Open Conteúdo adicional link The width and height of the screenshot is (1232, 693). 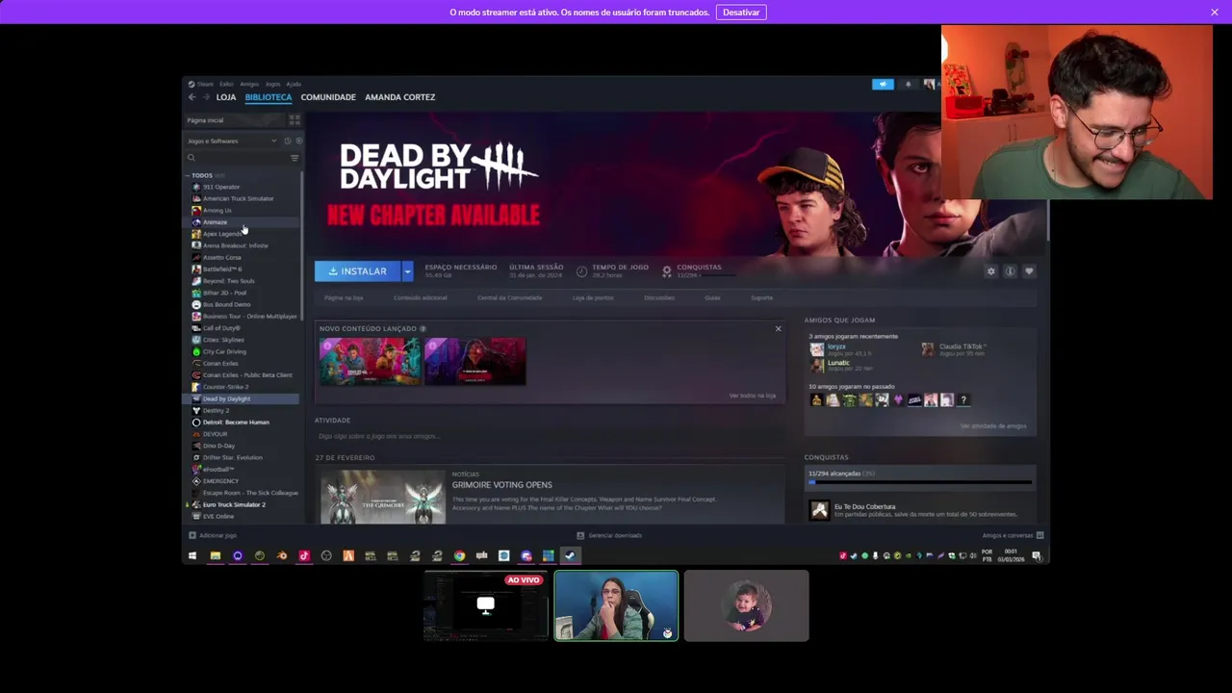click(421, 298)
